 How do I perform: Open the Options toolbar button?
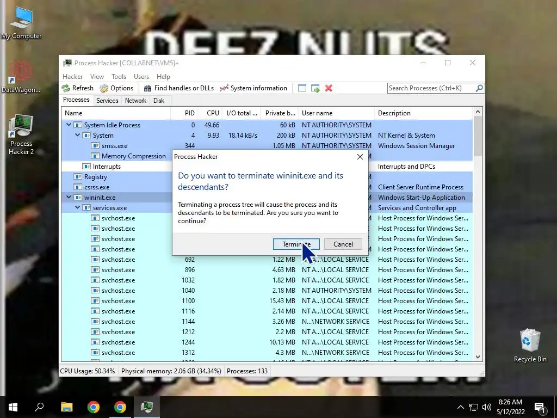116,88
